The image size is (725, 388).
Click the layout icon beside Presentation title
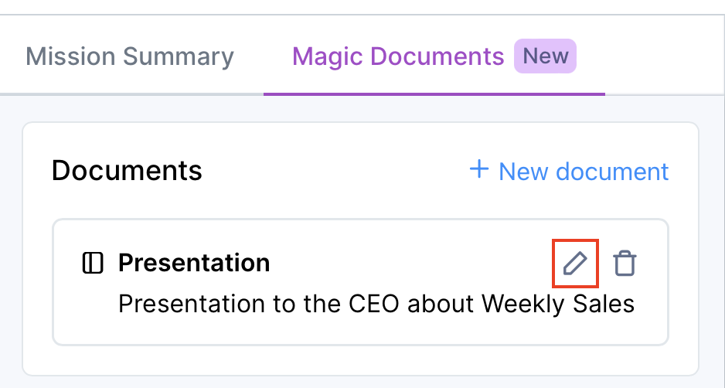(x=92, y=264)
